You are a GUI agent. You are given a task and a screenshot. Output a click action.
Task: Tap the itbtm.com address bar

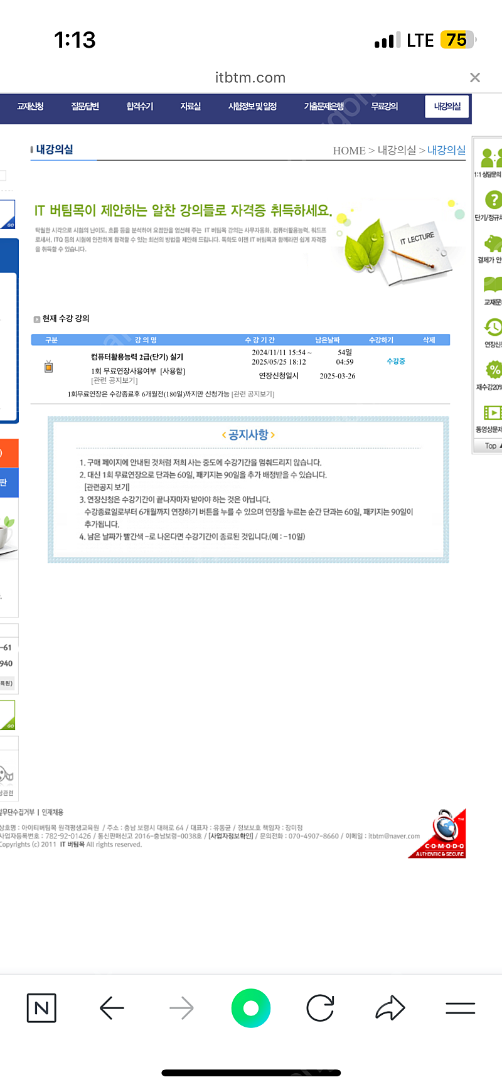pyautogui.click(x=250, y=77)
